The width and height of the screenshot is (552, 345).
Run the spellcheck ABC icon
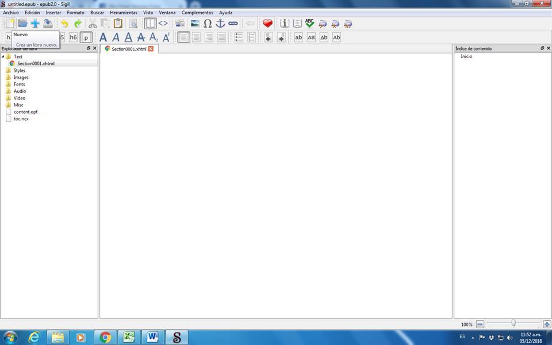310,24
